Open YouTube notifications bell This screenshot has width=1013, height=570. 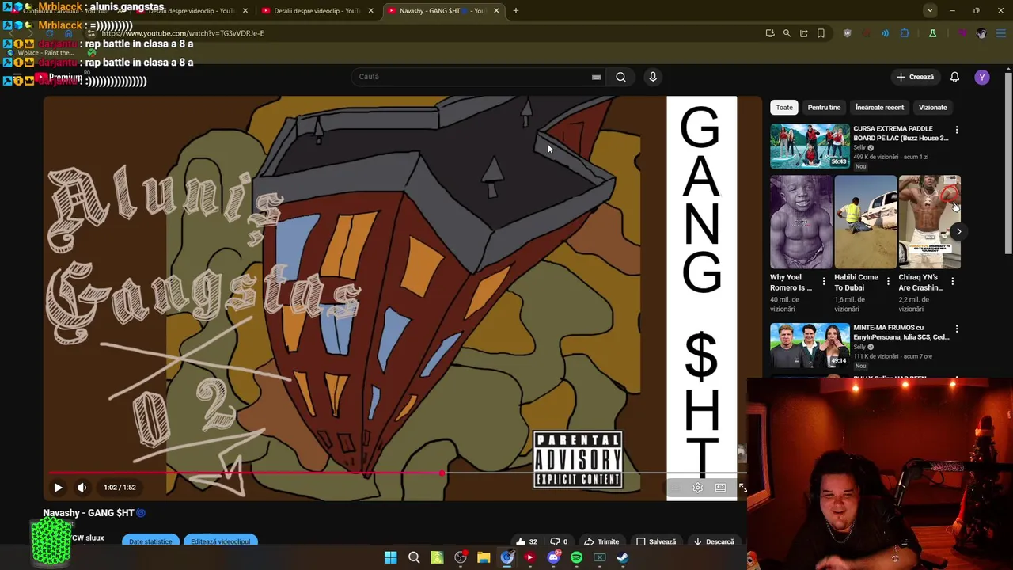954,77
